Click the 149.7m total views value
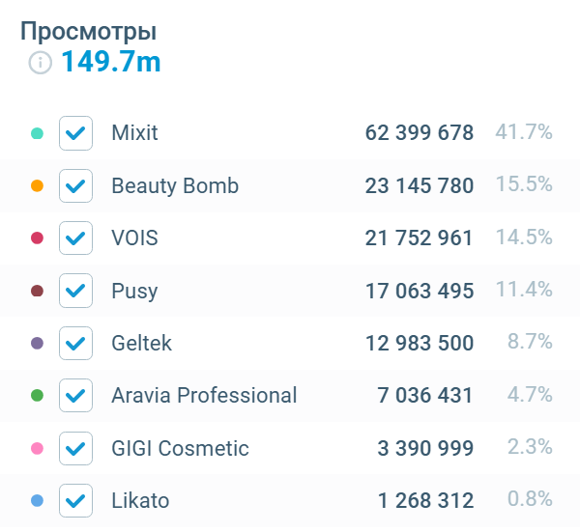The height and width of the screenshot is (532, 580). [111, 63]
